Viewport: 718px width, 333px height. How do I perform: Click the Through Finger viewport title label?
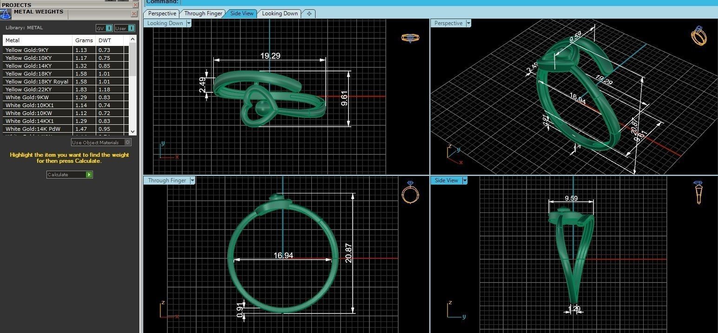point(167,180)
